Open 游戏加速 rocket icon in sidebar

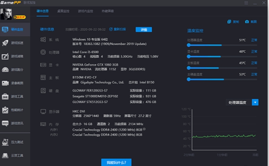point(5,43)
